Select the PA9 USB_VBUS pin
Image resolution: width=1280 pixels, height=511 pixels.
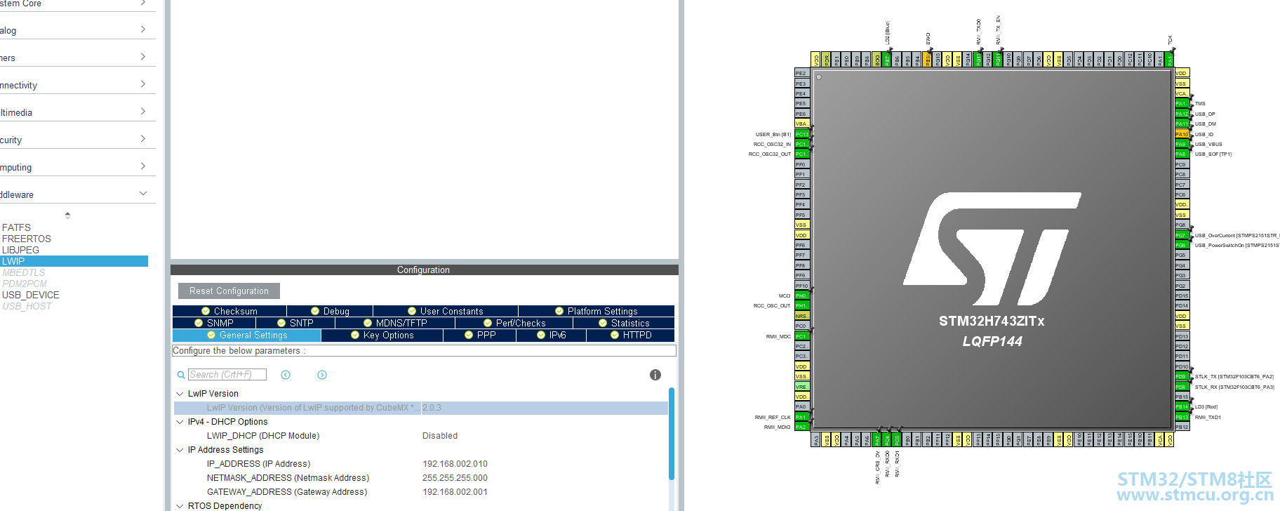(1182, 144)
